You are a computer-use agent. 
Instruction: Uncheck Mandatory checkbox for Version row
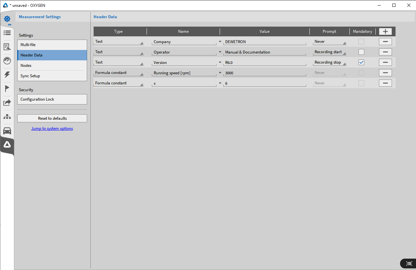point(361,62)
